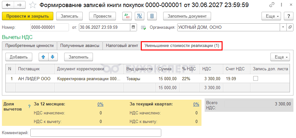The height and width of the screenshot is (138, 296).
Task: Open help with the ? button
Action: 289,16
